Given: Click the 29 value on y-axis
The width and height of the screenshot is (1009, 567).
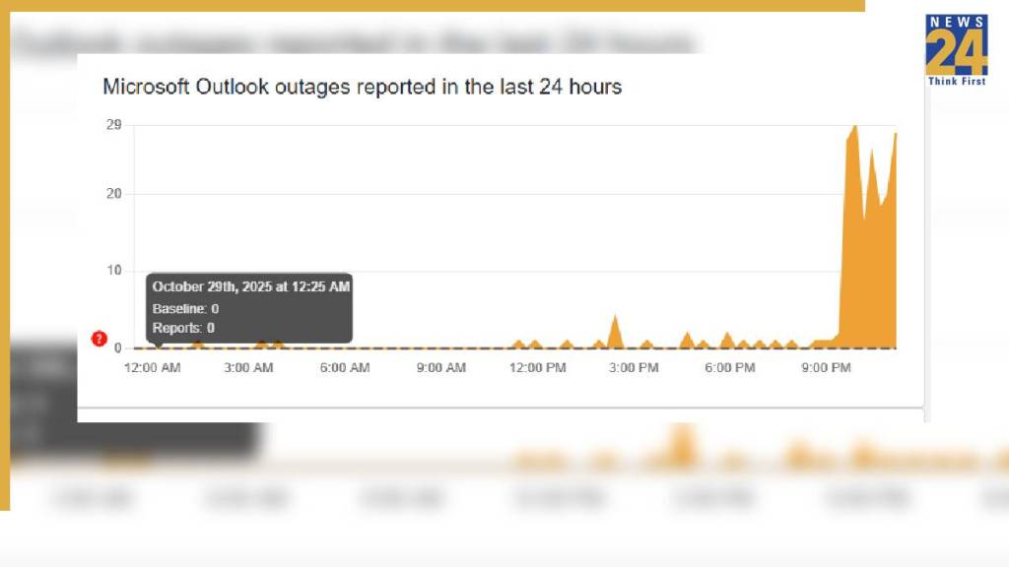Looking at the screenshot, I should pos(114,124).
